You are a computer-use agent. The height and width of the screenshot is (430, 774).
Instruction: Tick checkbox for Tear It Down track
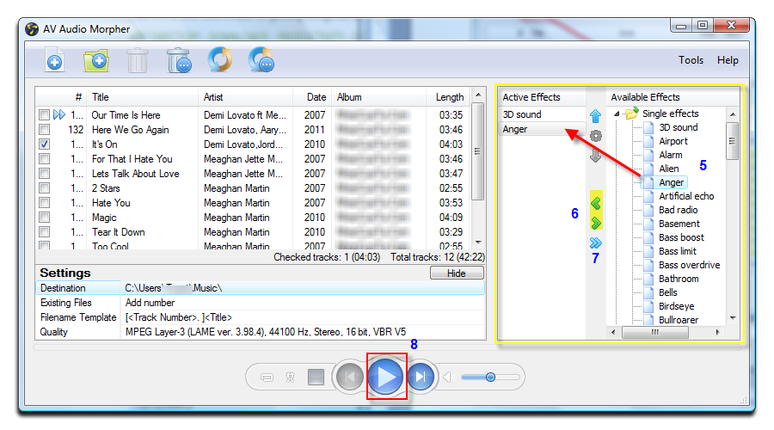(45, 231)
